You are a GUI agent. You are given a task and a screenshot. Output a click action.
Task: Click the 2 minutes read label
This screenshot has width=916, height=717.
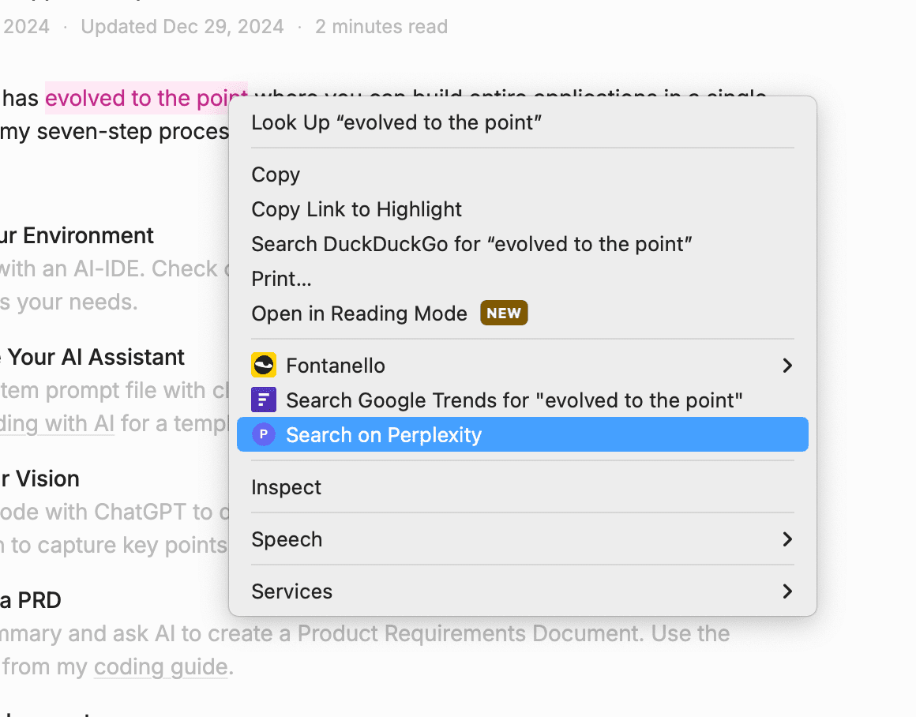click(x=381, y=26)
